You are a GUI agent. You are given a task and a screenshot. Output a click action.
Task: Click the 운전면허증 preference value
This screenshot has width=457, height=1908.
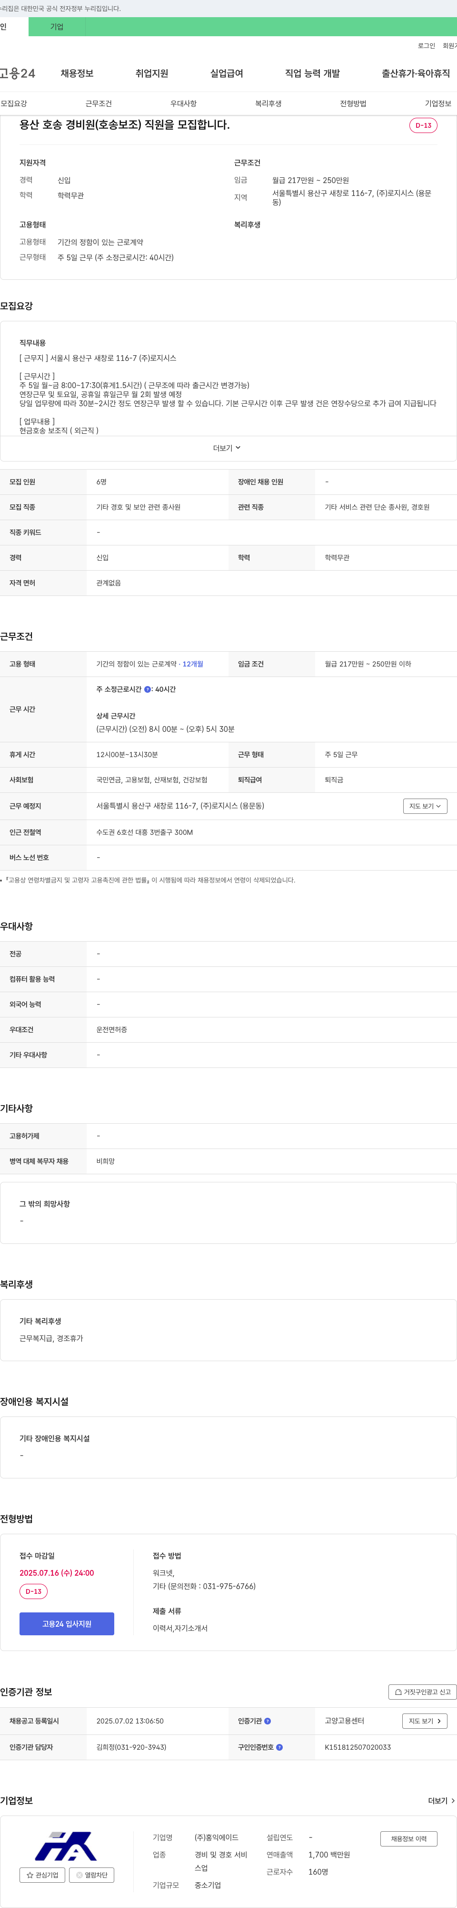(x=112, y=1029)
